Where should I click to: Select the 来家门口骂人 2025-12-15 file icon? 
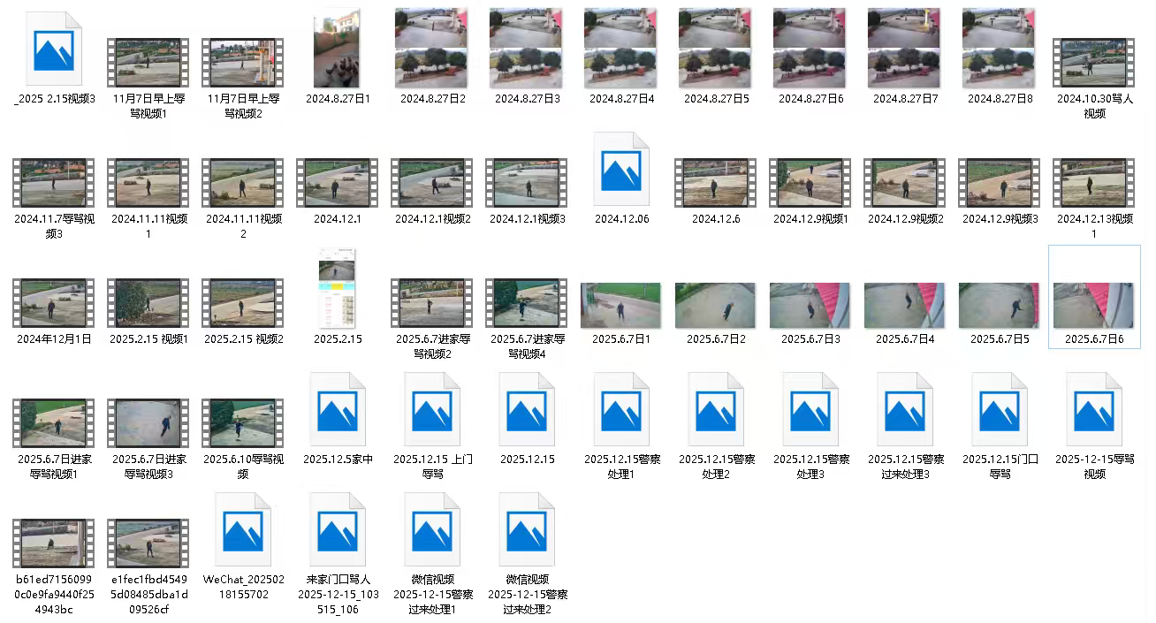[x=338, y=530]
